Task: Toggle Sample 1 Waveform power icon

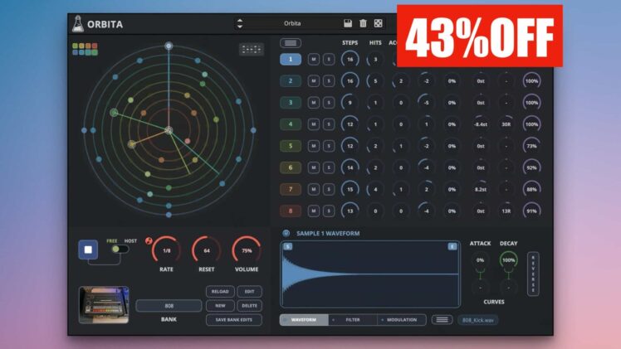Action: pyautogui.click(x=286, y=233)
